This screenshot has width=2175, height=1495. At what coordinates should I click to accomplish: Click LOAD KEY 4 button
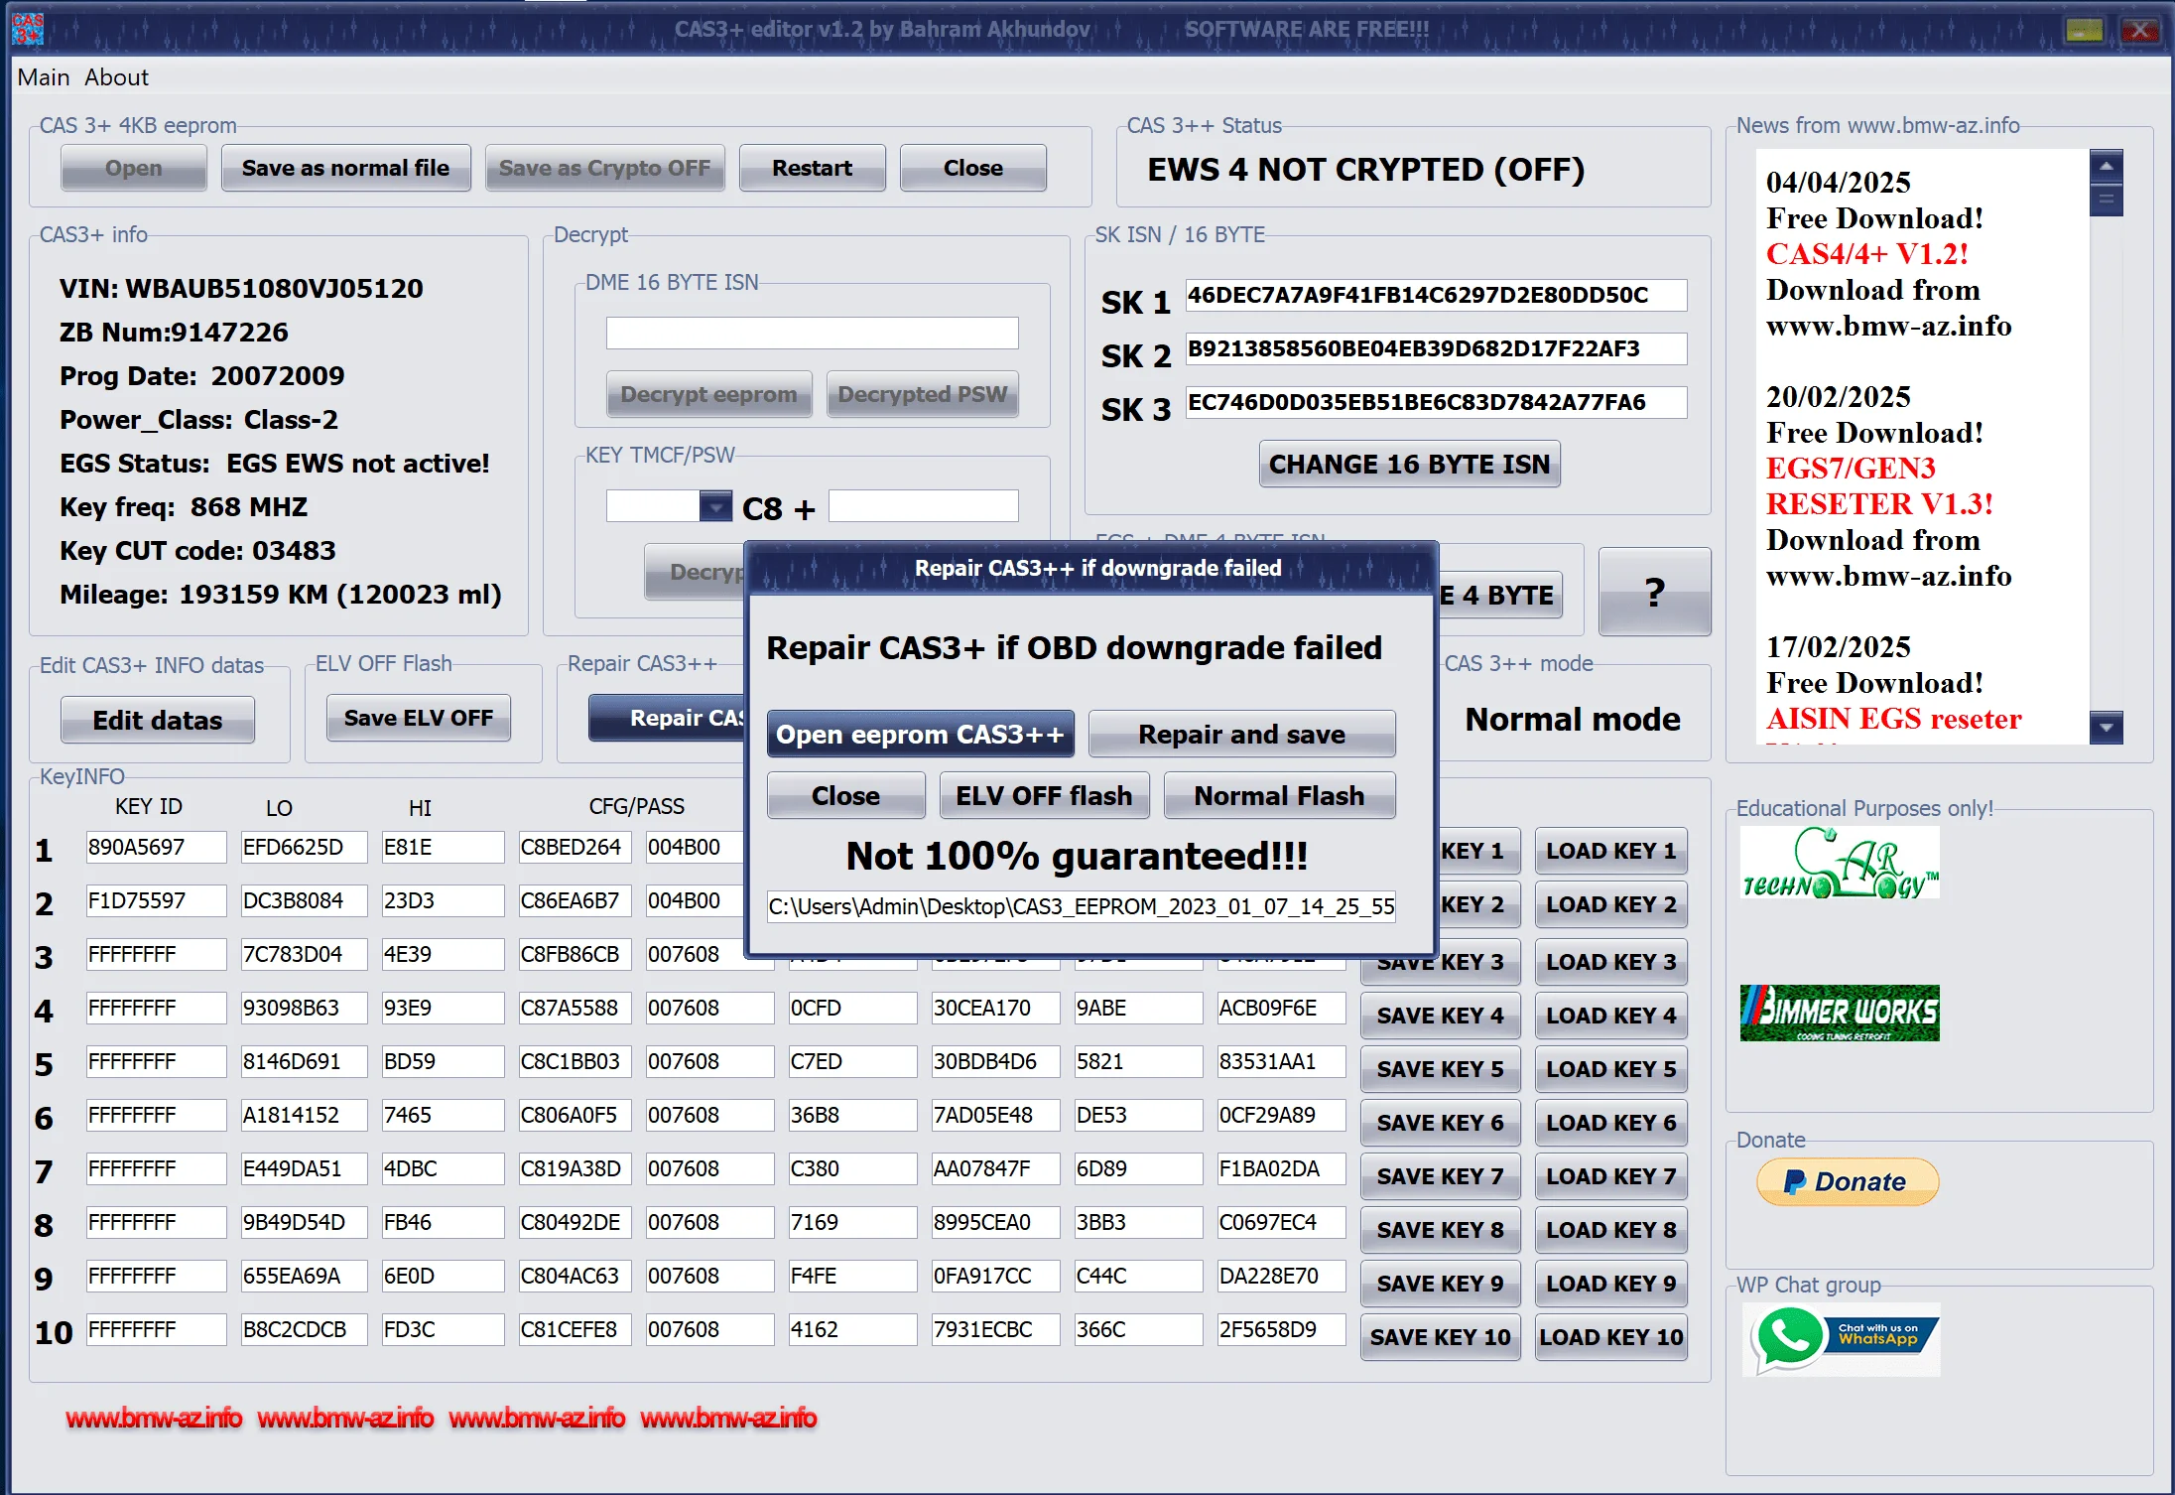click(1610, 1016)
